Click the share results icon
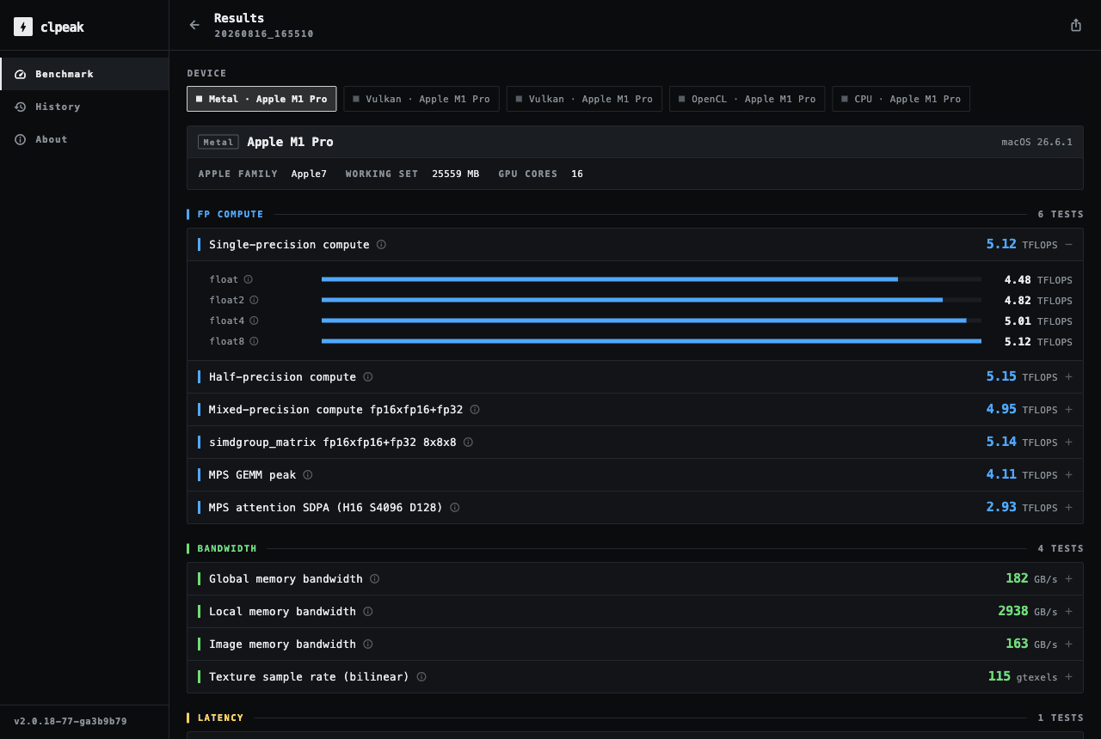The width and height of the screenshot is (1101, 739). click(1076, 25)
